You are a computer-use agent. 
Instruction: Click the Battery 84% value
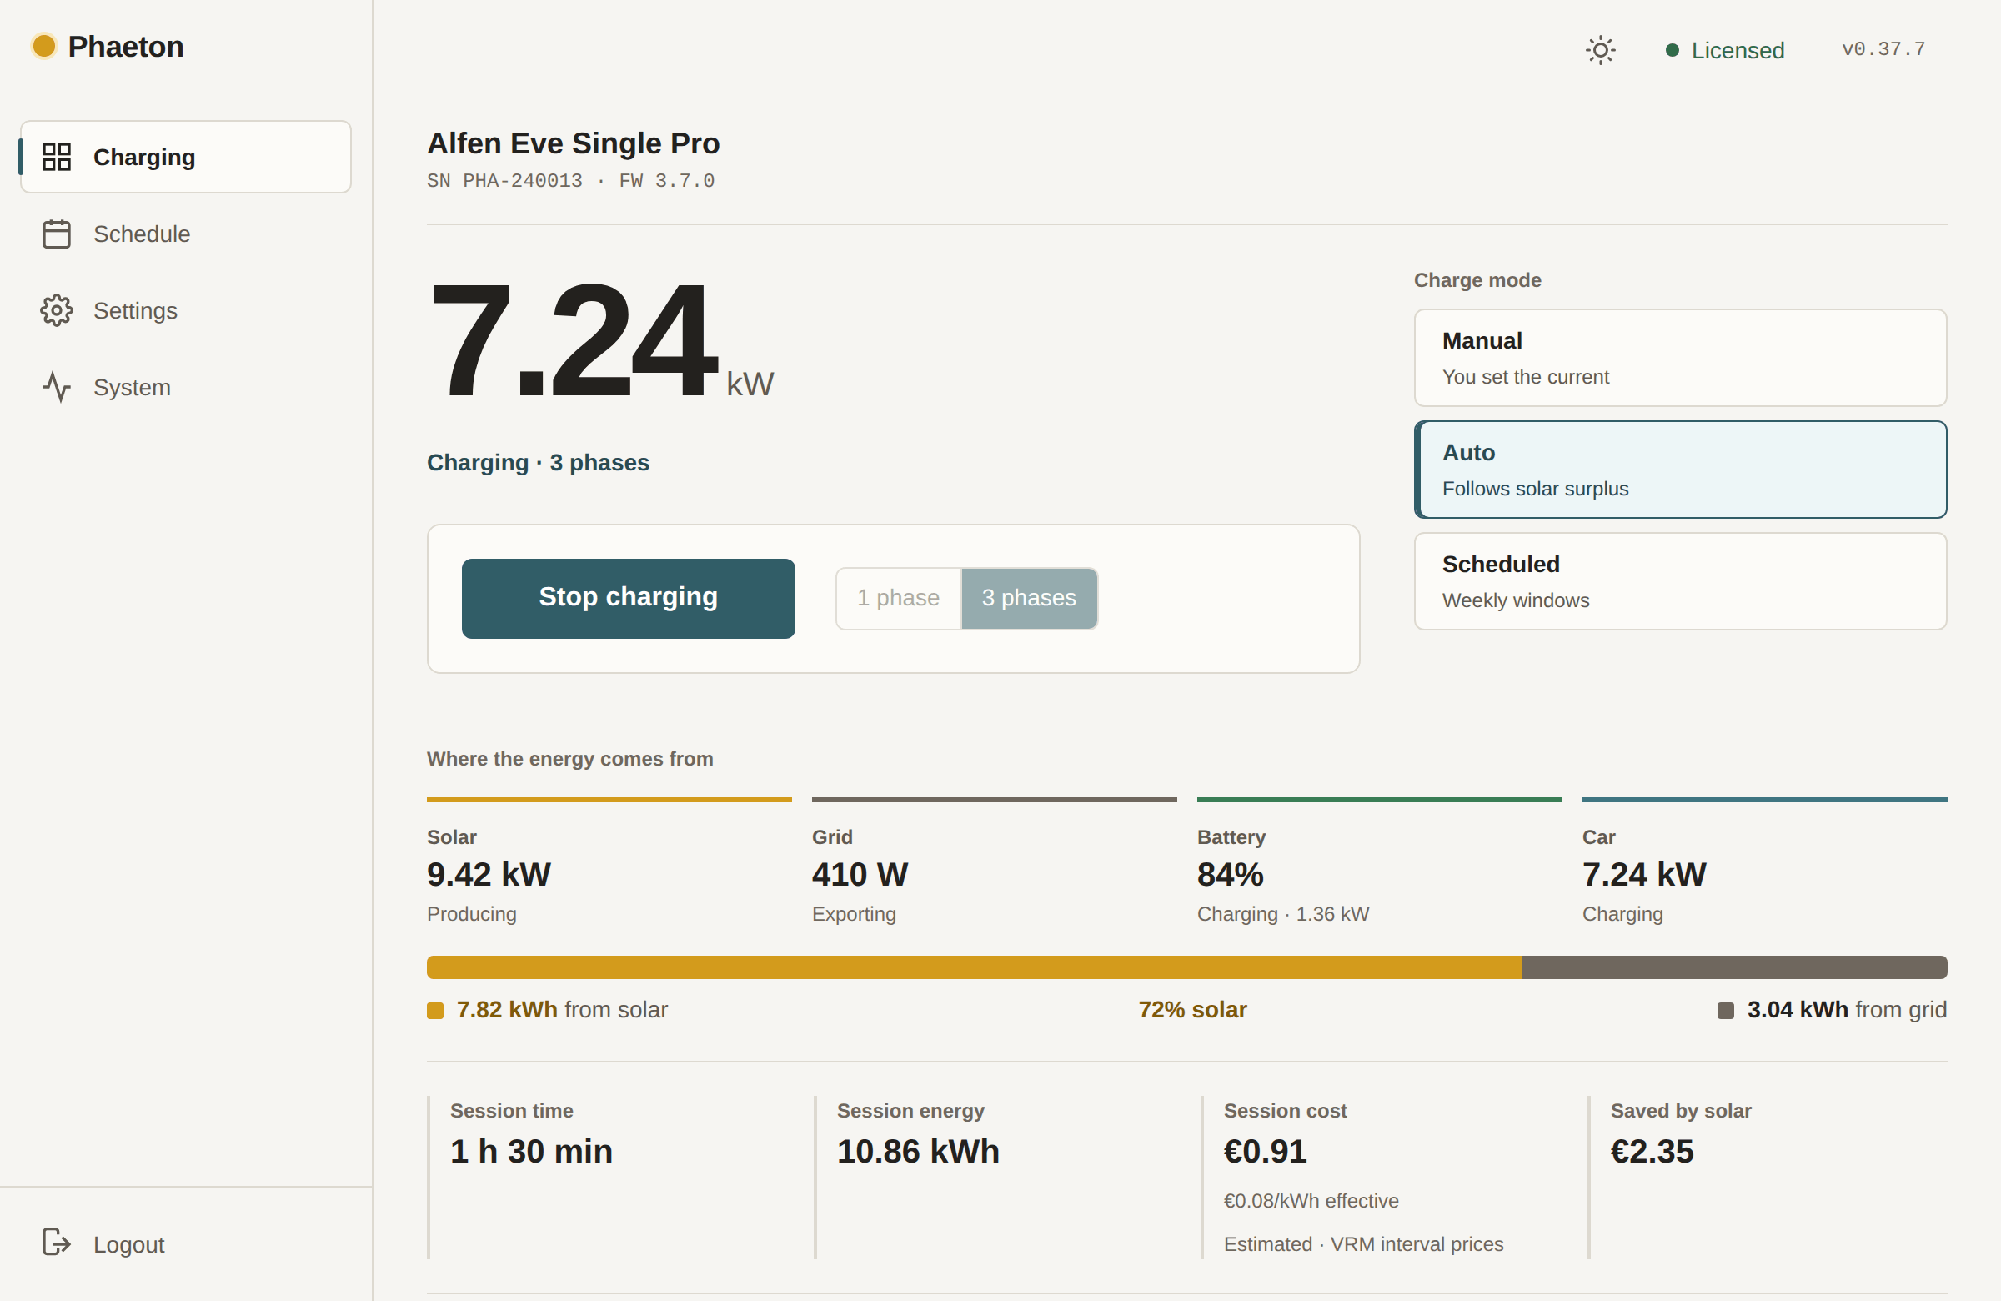1229,875
